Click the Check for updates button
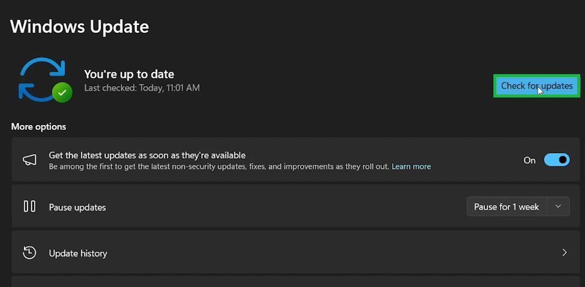 tap(536, 86)
